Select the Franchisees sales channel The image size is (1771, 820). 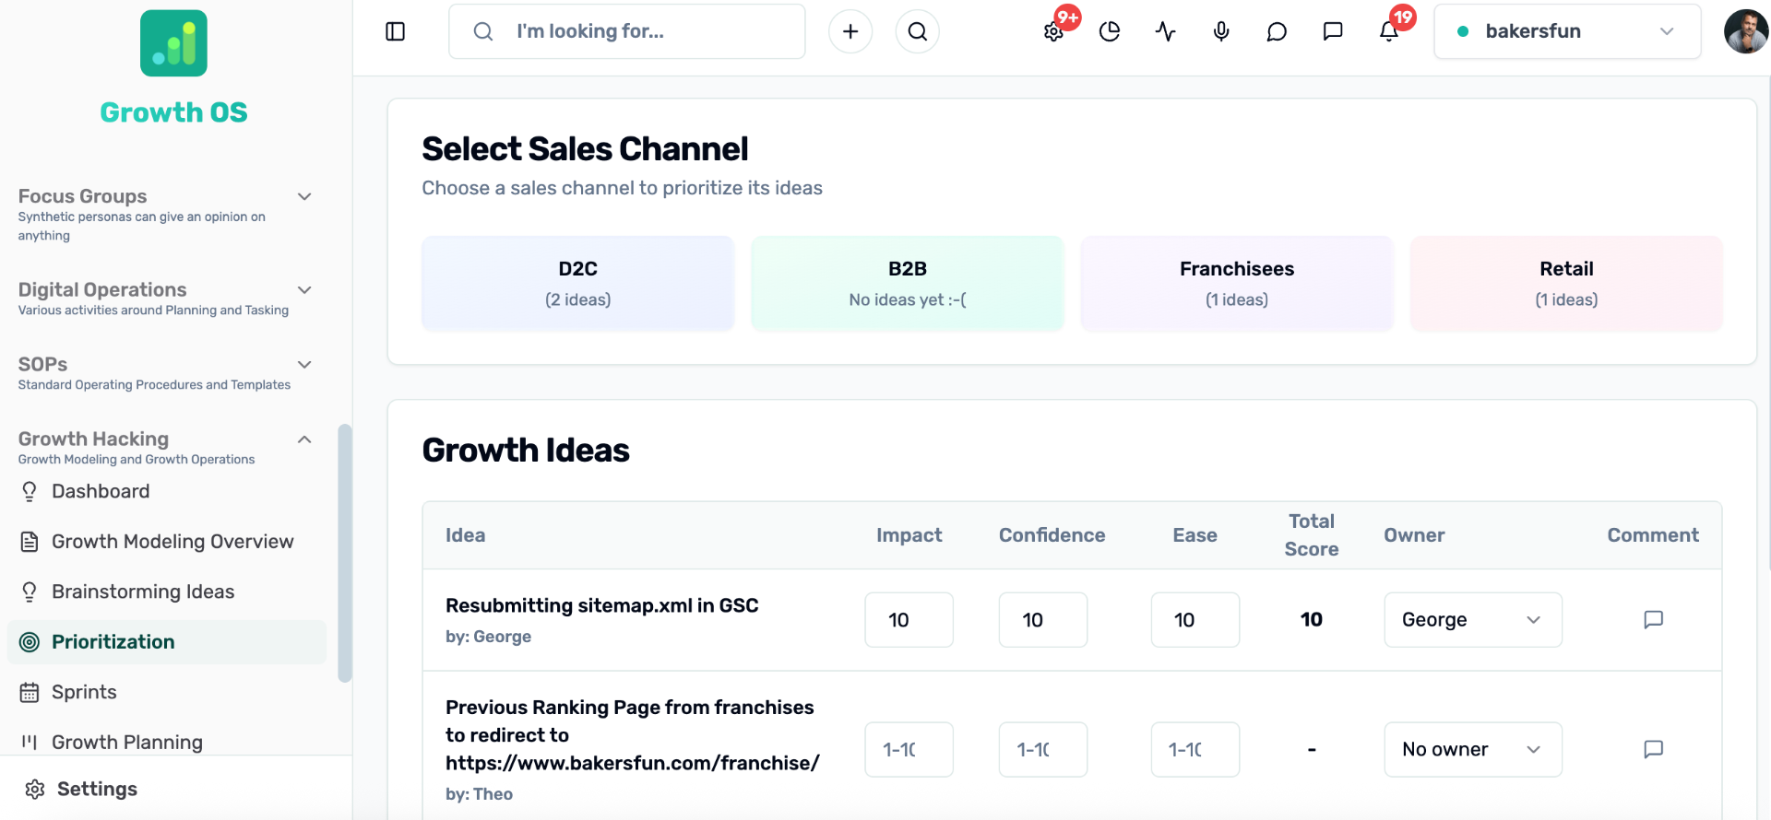(1237, 283)
